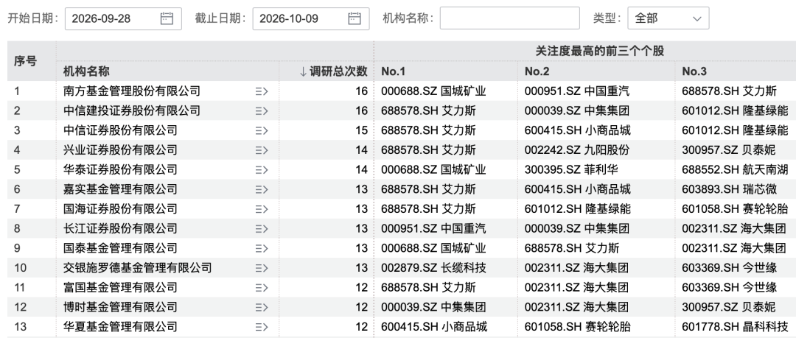Viewport: 796px width, 338px height.
Task: Click 603893.SH 瑞芯微 stock cell
Action: pyautogui.click(x=730, y=189)
